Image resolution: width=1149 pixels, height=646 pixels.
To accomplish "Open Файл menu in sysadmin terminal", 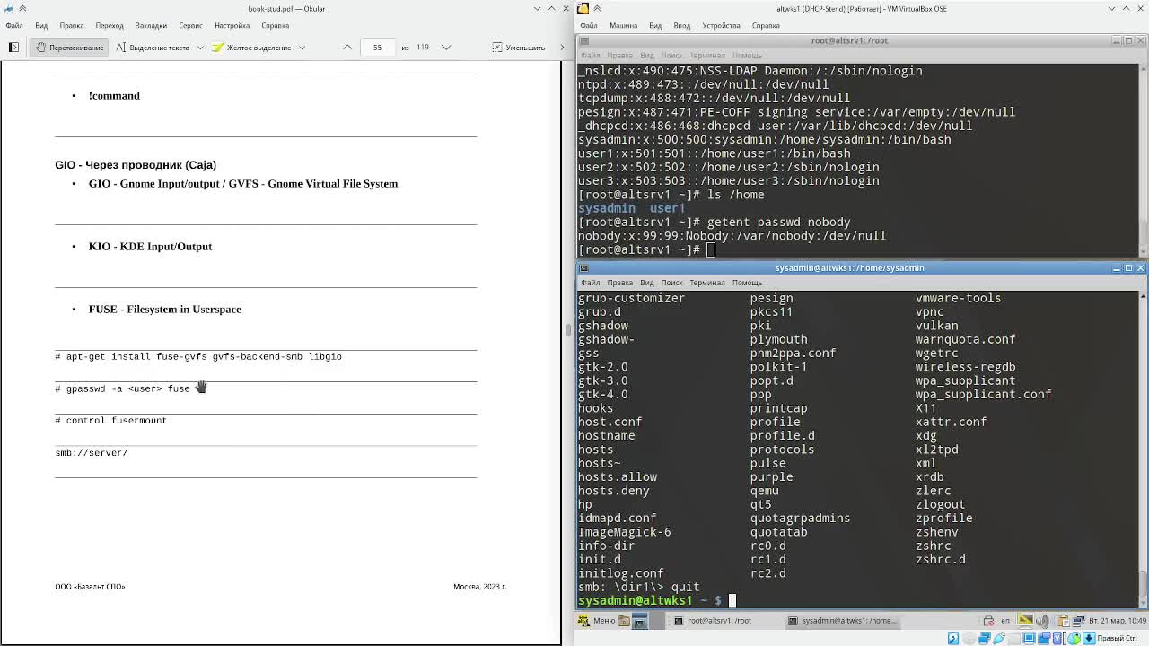I will pyautogui.click(x=590, y=283).
